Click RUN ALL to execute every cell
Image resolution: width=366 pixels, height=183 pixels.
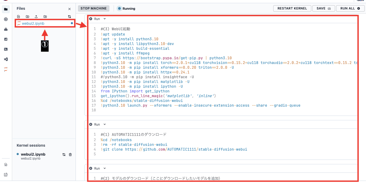pos(350,8)
